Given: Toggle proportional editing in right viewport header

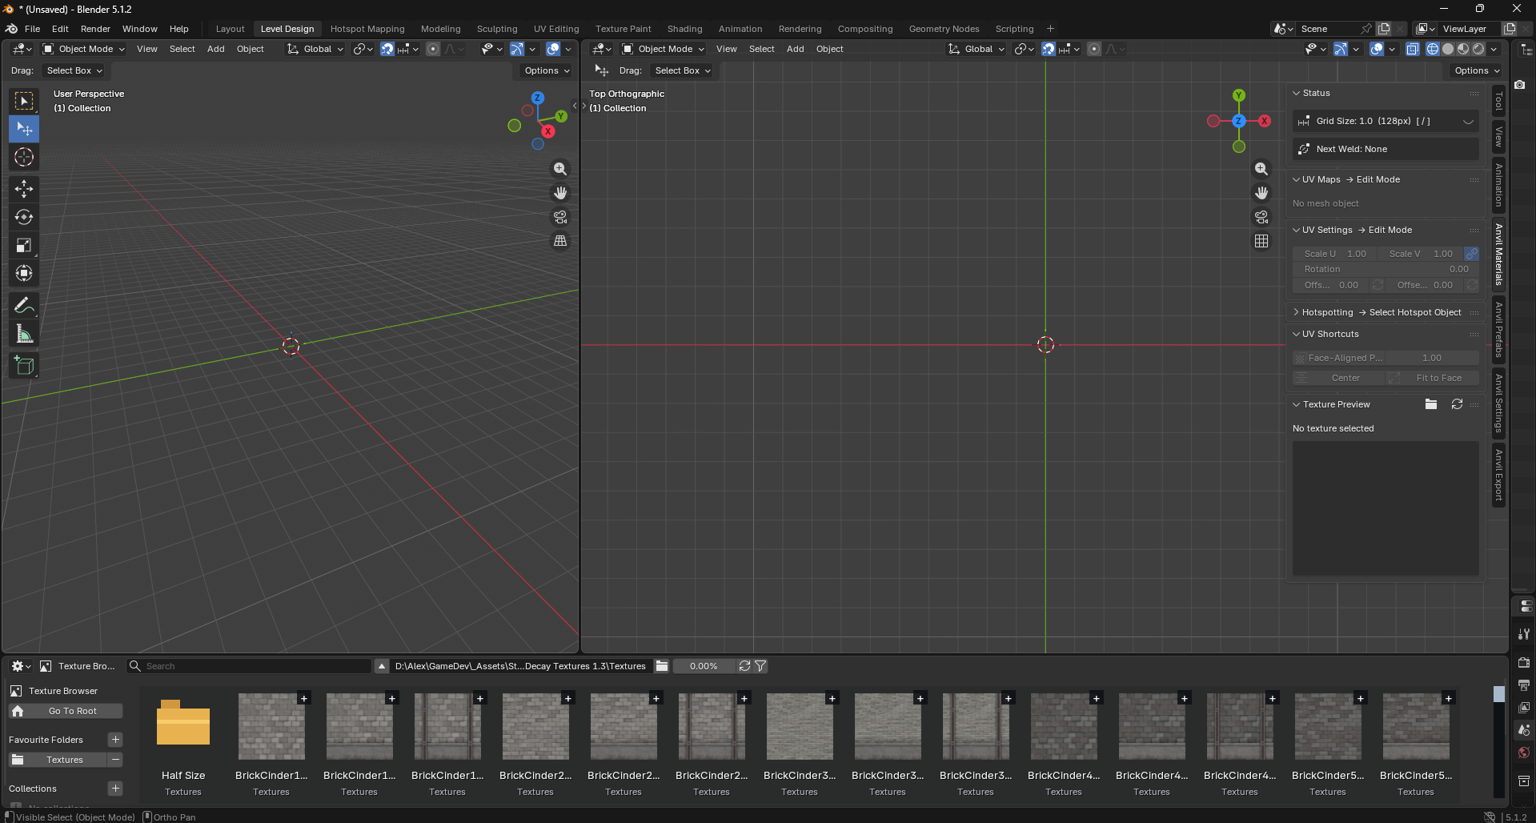Looking at the screenshot, I should (1094, 49).
